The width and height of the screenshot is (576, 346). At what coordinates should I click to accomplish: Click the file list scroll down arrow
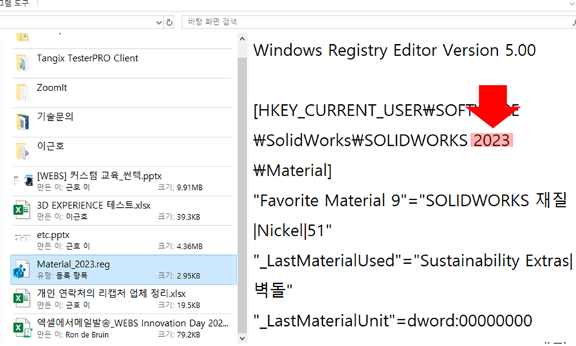[x=242, y=338]
